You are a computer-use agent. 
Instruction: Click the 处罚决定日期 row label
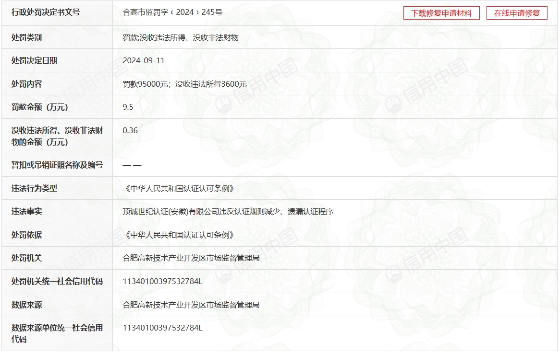[x=34, y=60]
